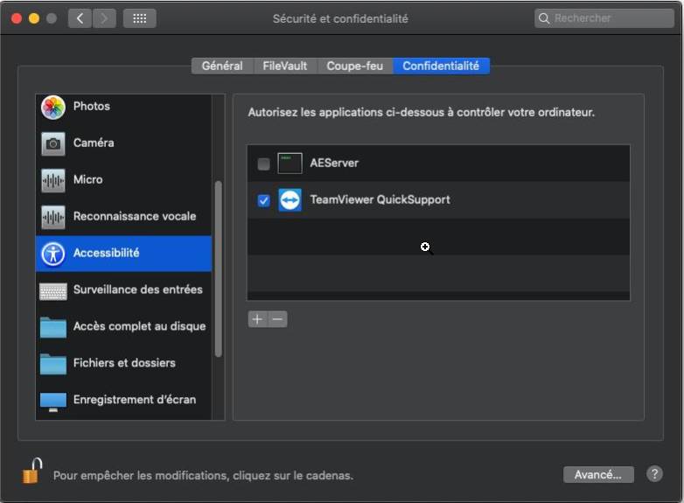Image resolution: width=684 pixels, height=503 pixels.
Task: Select the Enregistrement d'écran label
Action: (x=135, y=399)
